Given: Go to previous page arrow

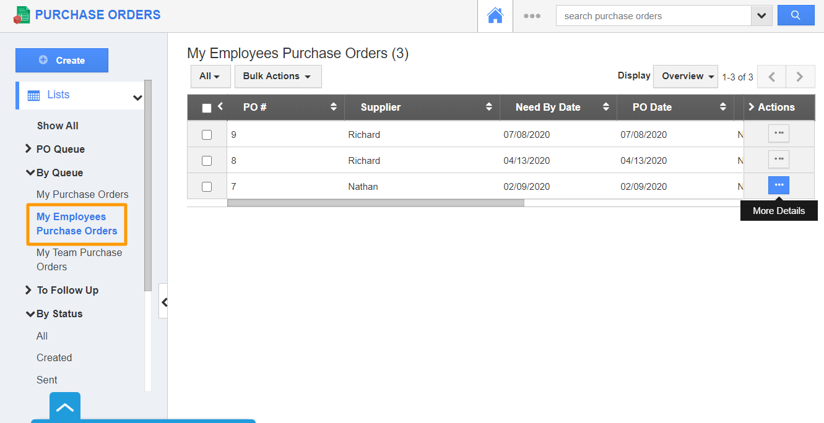Looking at the screenshot, I should (771, 77).
